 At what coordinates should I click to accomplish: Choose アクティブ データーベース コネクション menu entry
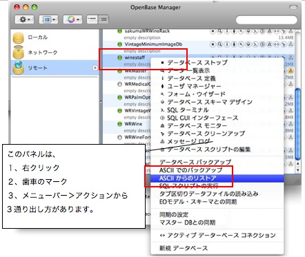(x=217, y=236)
